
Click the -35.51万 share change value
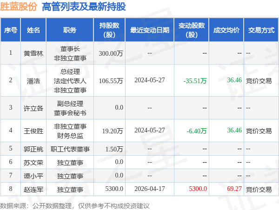pos(195,81)
